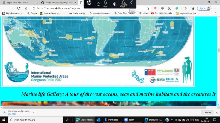Open the downloaded Video-Sun-Jan-24 webm file
Viewport: 220px width, 123px height.
pyautogui.click(x=12, y=114)
